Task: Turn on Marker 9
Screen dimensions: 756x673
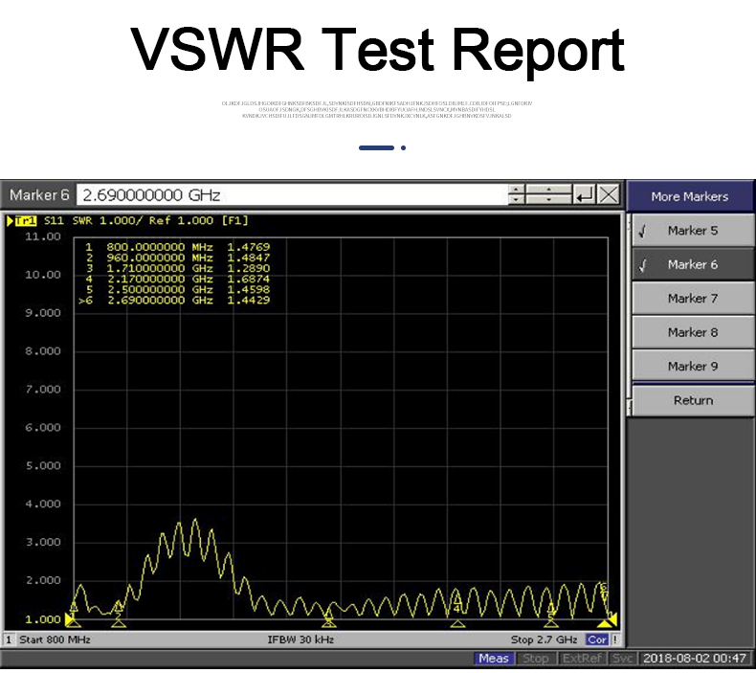Action: coord(692,367)
